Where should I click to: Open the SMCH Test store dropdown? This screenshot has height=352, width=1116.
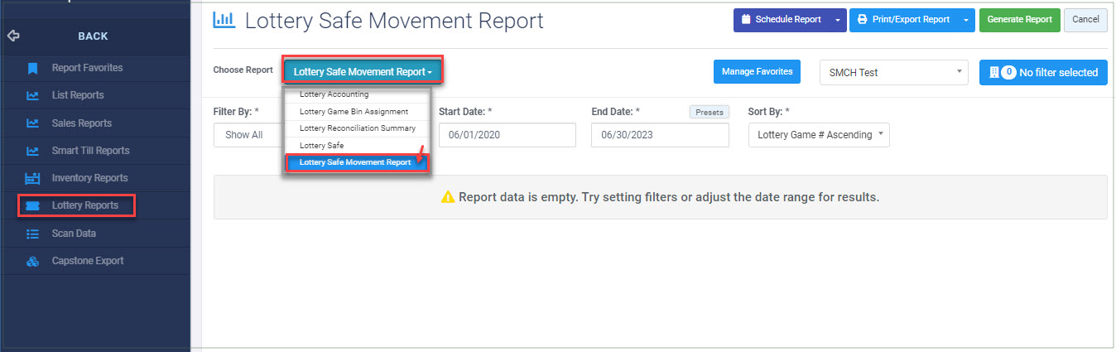click(x=893, y=73)
